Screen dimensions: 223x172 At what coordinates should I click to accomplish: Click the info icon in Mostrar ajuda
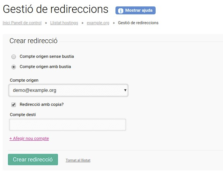(120, 11)
